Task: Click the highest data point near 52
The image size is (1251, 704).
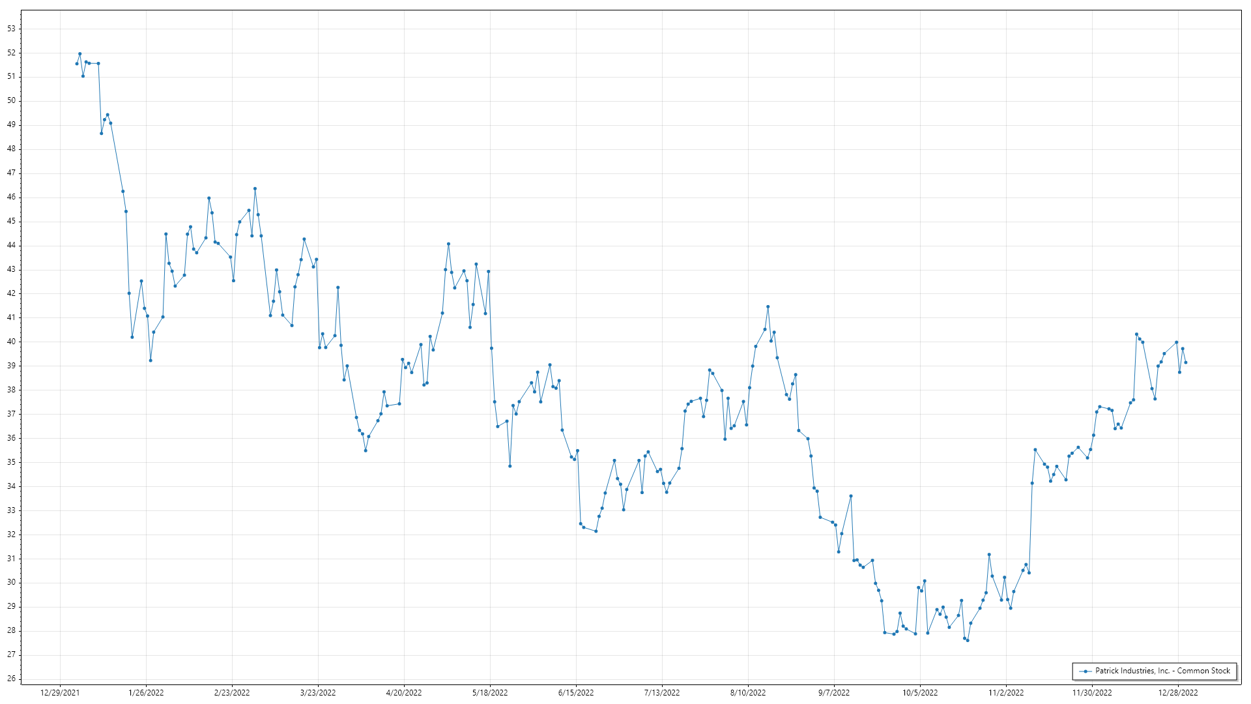Action: [79, 54]
